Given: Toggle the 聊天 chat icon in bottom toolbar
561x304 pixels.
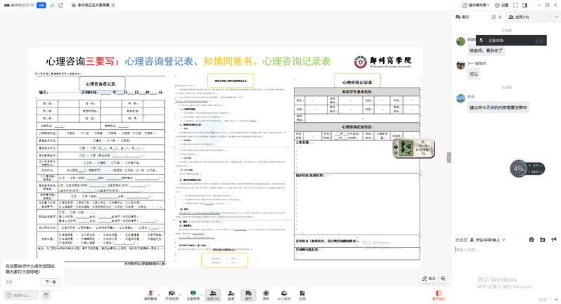Looking at the screenshot, I should click(248, 293).
